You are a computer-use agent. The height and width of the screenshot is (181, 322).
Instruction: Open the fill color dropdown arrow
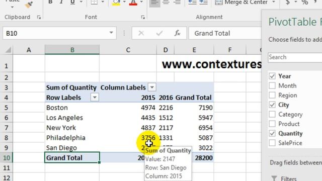pos(124,2)
